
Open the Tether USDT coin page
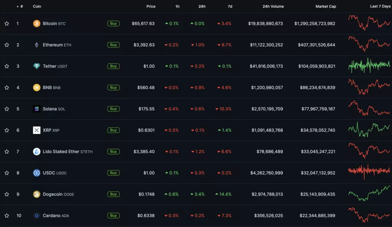coord(55,66)
